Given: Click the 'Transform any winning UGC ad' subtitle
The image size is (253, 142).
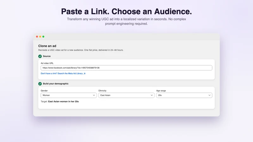Looking at the screenshot, I should 126,21.
